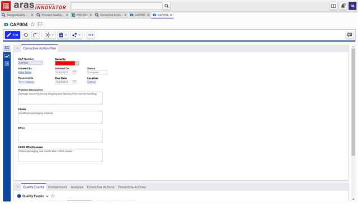Viewport: 358px width, 204px height.
Task: Favorite the Quality Events search
Action: (x=53, y=196)
